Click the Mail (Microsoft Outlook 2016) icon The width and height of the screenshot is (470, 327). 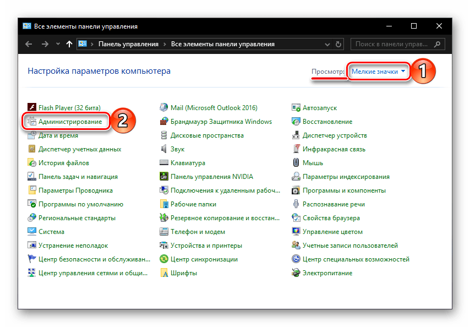tap(164, 108)
